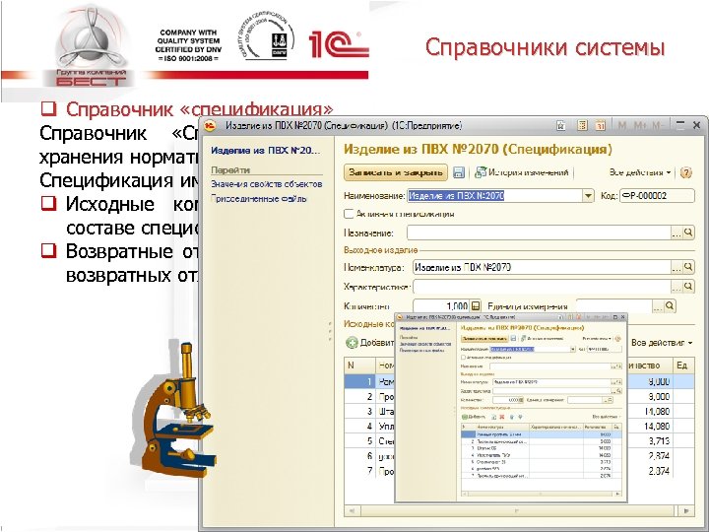Select row number 4 in components table

(360, 427)
